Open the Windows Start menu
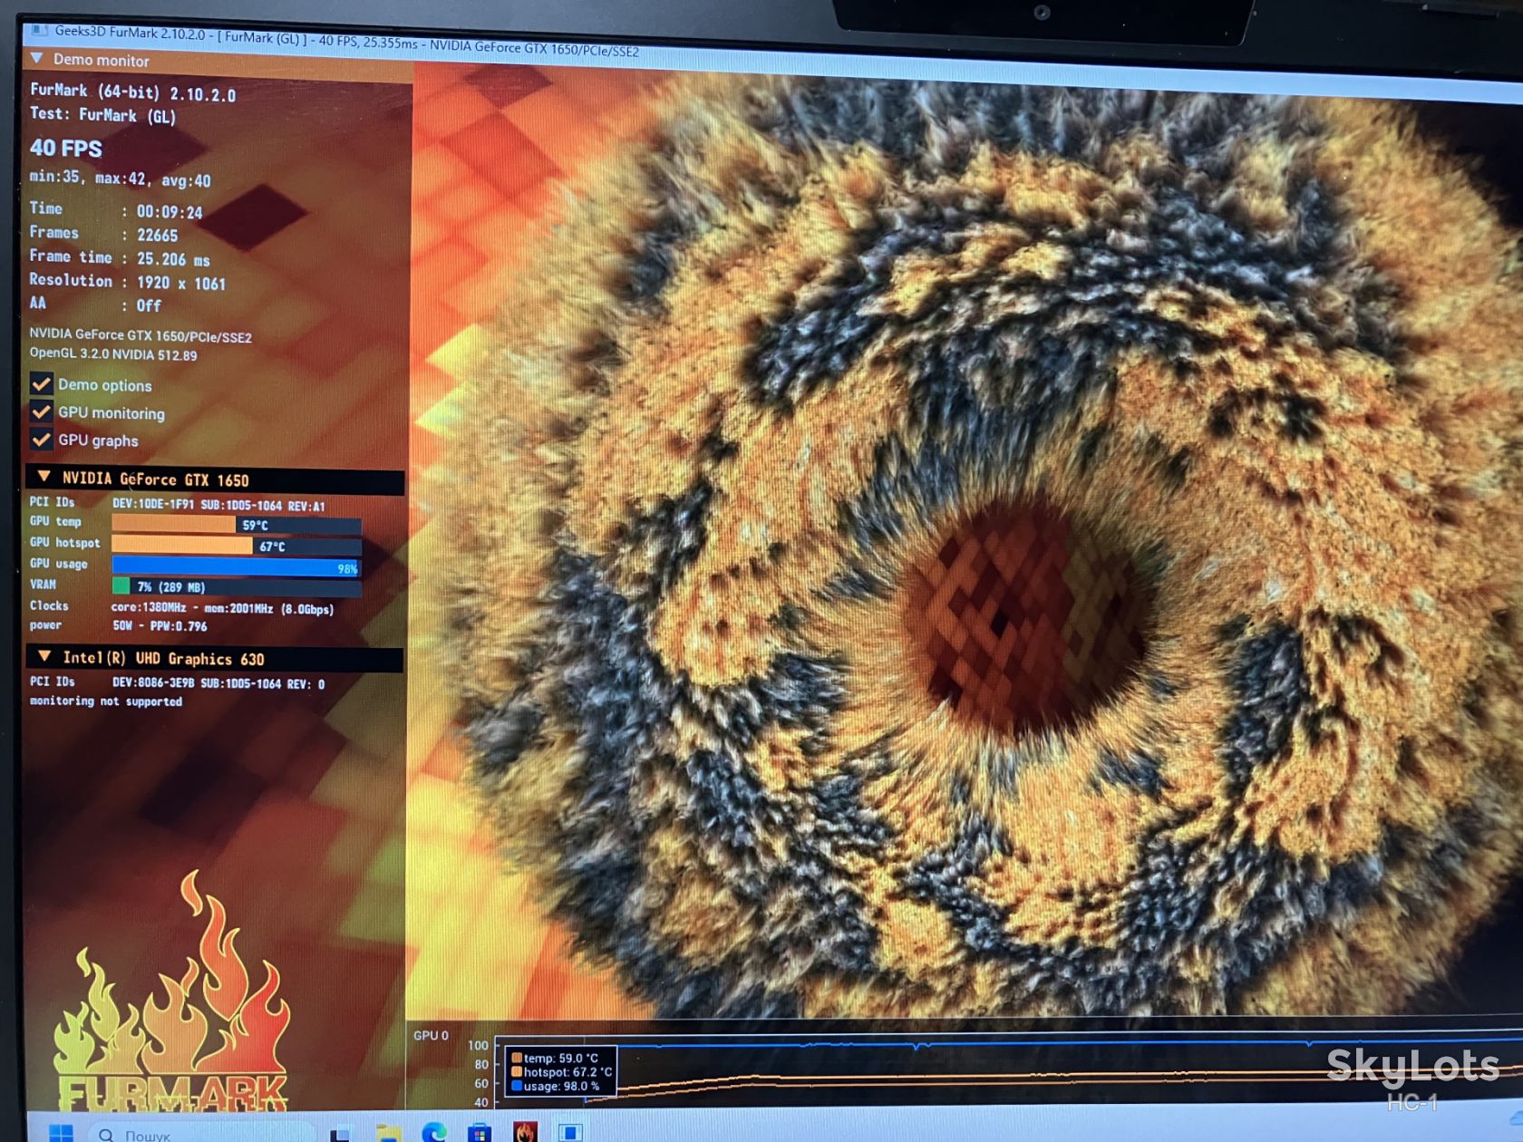 [x=61, y=1134]
